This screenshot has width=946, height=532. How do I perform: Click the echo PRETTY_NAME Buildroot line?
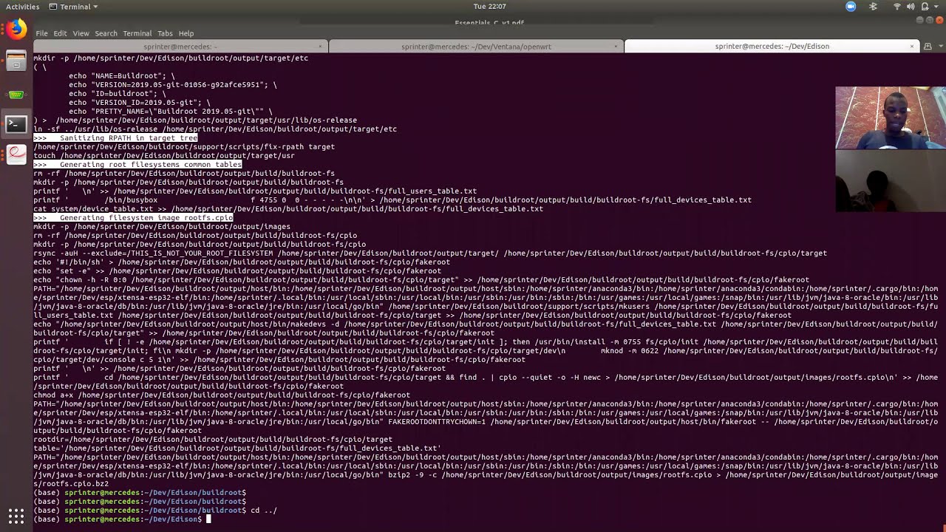pyautogui.click(x=171, y=112)
